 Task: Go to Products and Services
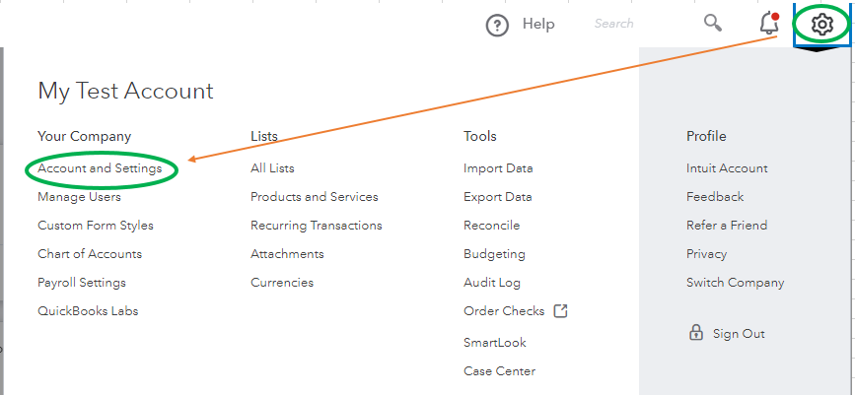(x=314, y=197)
